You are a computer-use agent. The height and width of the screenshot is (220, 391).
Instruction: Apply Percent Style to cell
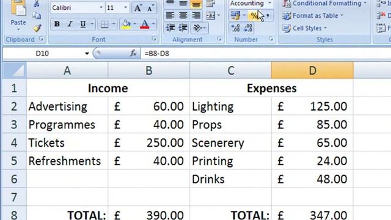[254, 15]
